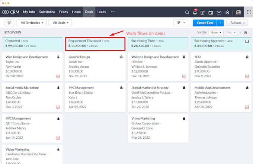Image resolution: width=253 pixels, height=164 pixels.
Task: Open the Excellence Business Solutions account
Action: 26,154
